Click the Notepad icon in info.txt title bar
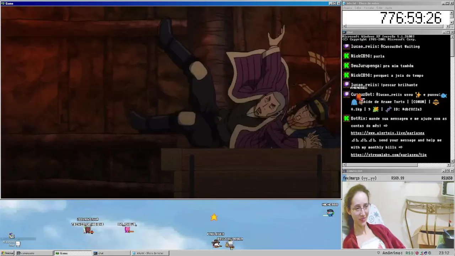Screen dimensions: 455x256 click(345, 4)
